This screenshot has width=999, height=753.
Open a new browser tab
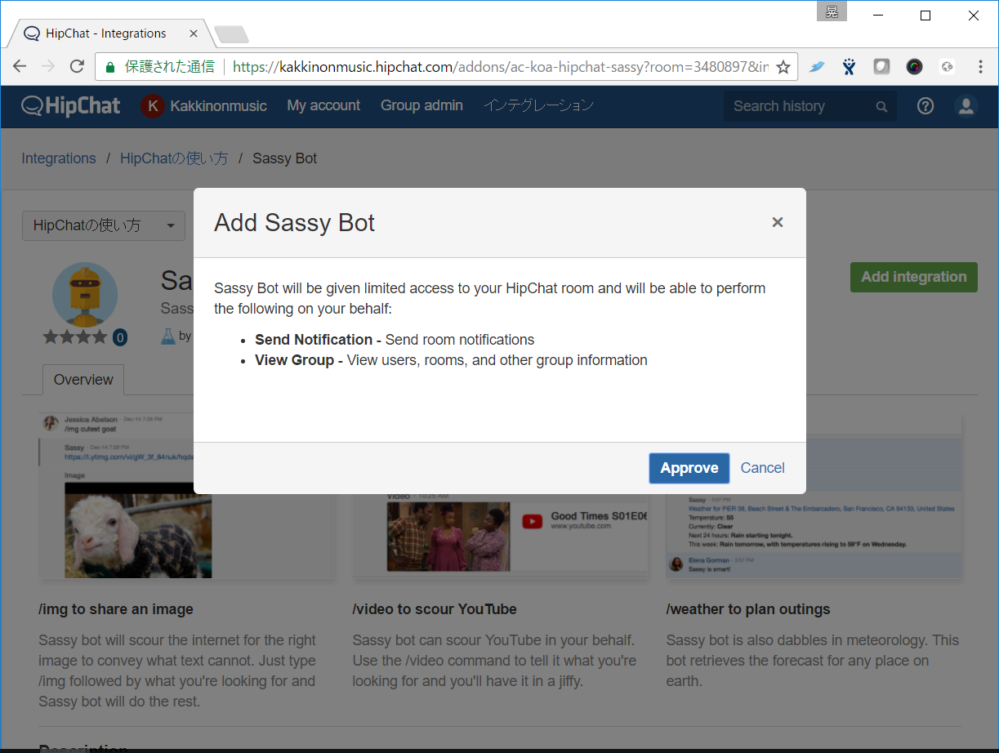coord(231,34)
